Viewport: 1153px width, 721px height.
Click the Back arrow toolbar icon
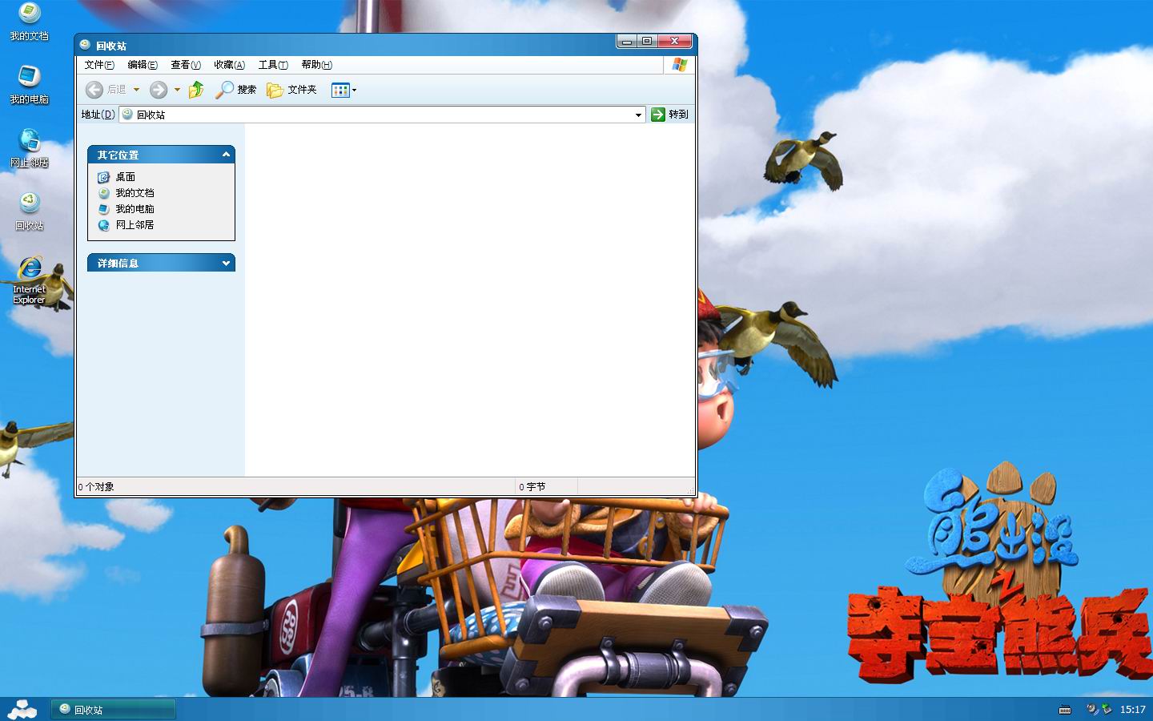[94, 90]
